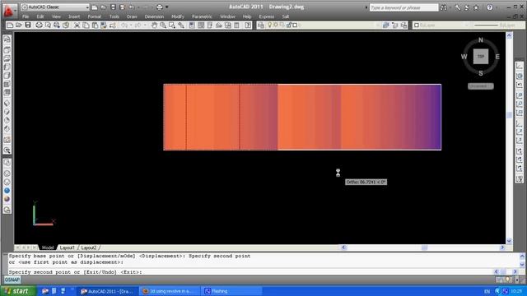This screenshot has height=296, width=527.
Task: Click Plot Preview icon in standard toolbar
Action: pos(48,25)
